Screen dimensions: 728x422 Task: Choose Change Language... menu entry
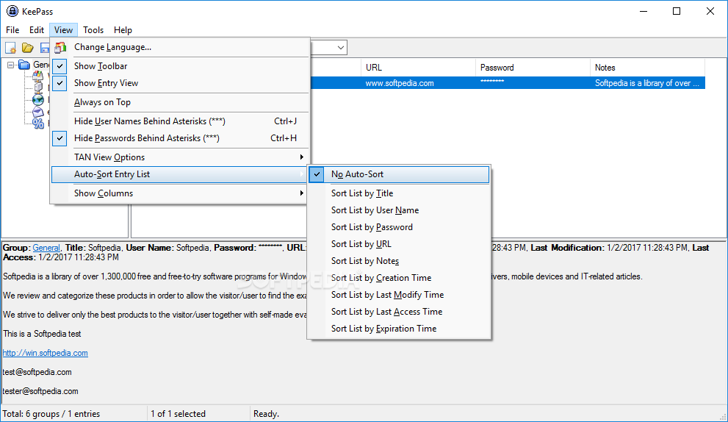click(x=180, y=47)
